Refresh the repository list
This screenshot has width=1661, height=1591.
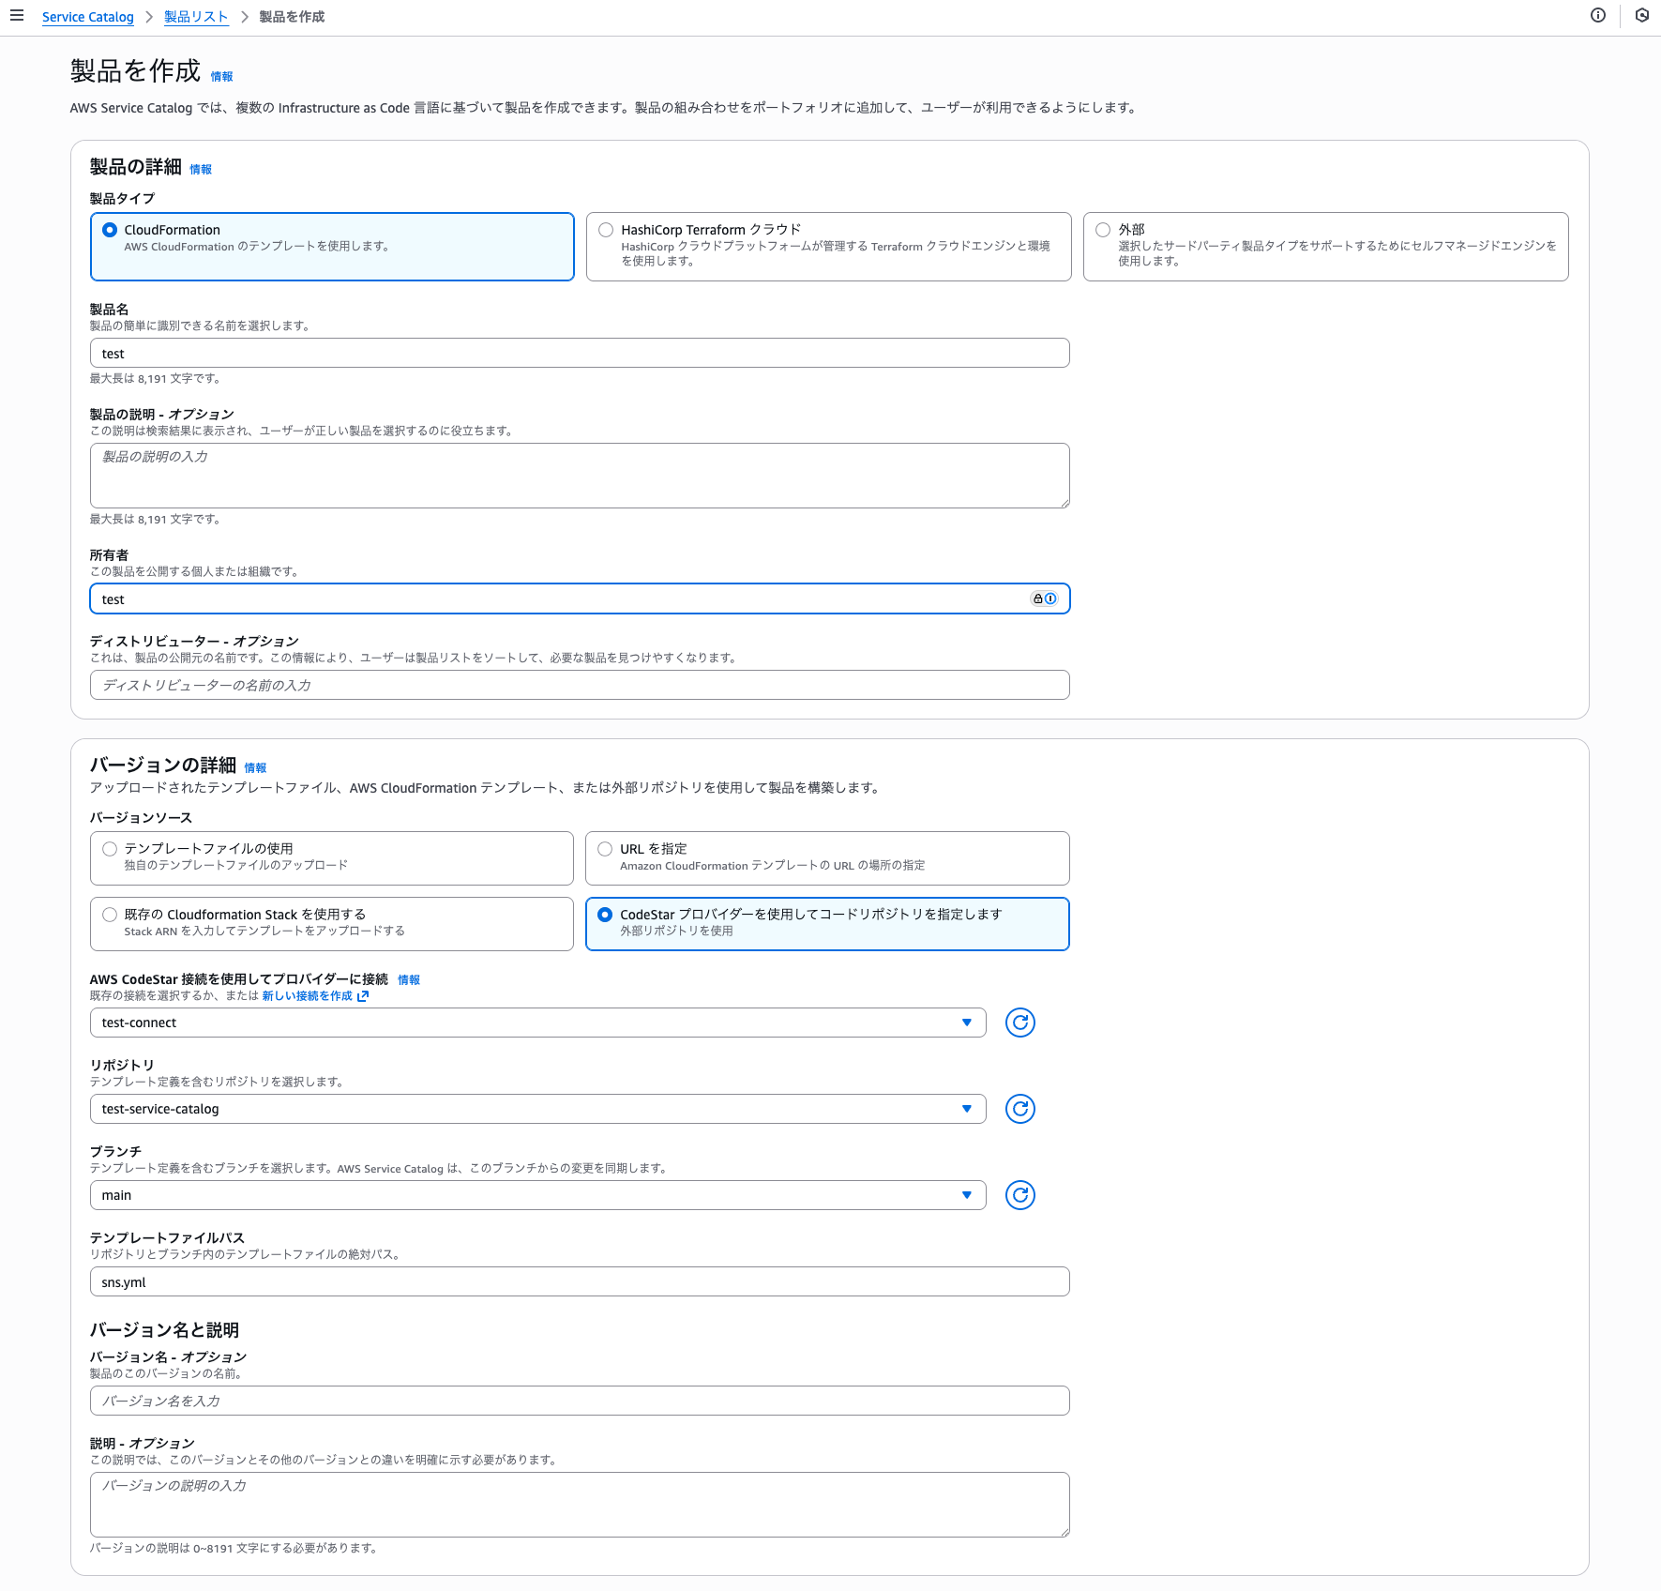1019,1109
